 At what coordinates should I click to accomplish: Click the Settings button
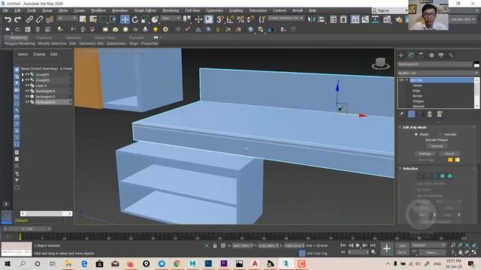(x=425, y=153)
